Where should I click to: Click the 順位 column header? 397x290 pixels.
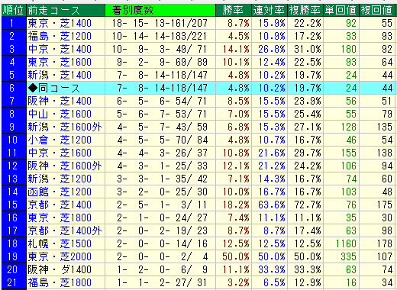point(14,10)
